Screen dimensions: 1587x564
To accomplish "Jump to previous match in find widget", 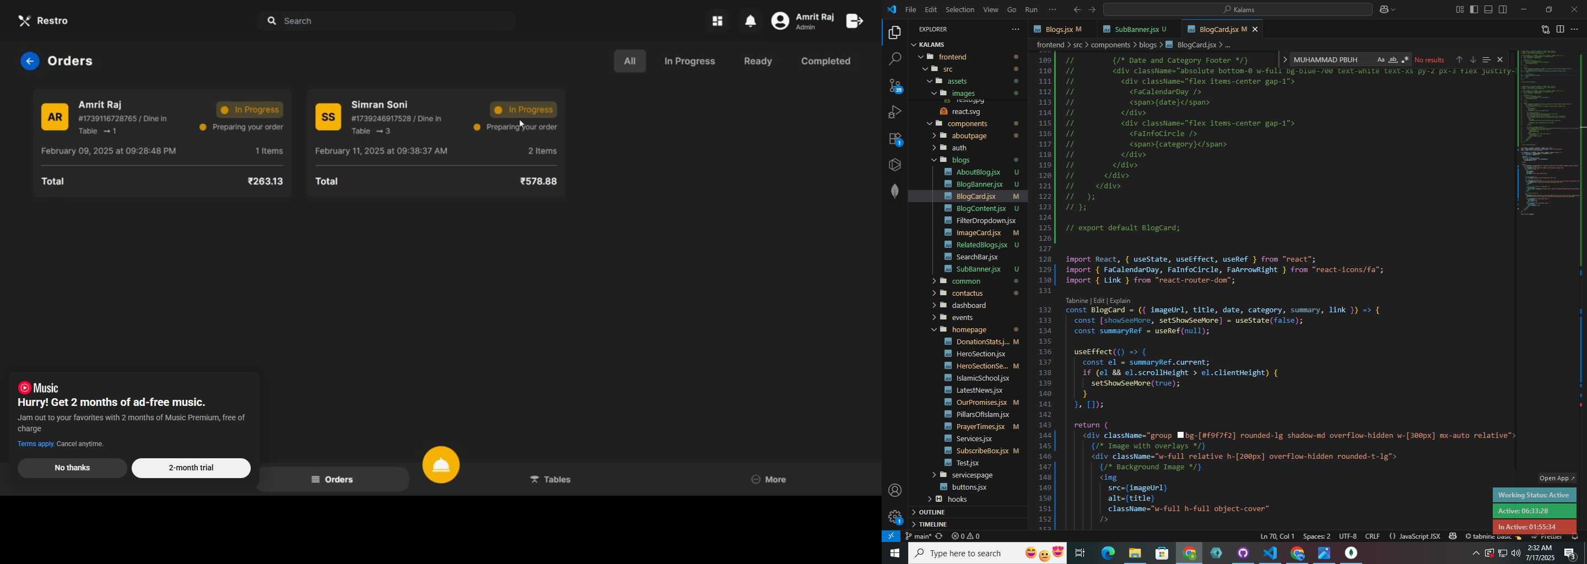I will [x=1459, y=59].
